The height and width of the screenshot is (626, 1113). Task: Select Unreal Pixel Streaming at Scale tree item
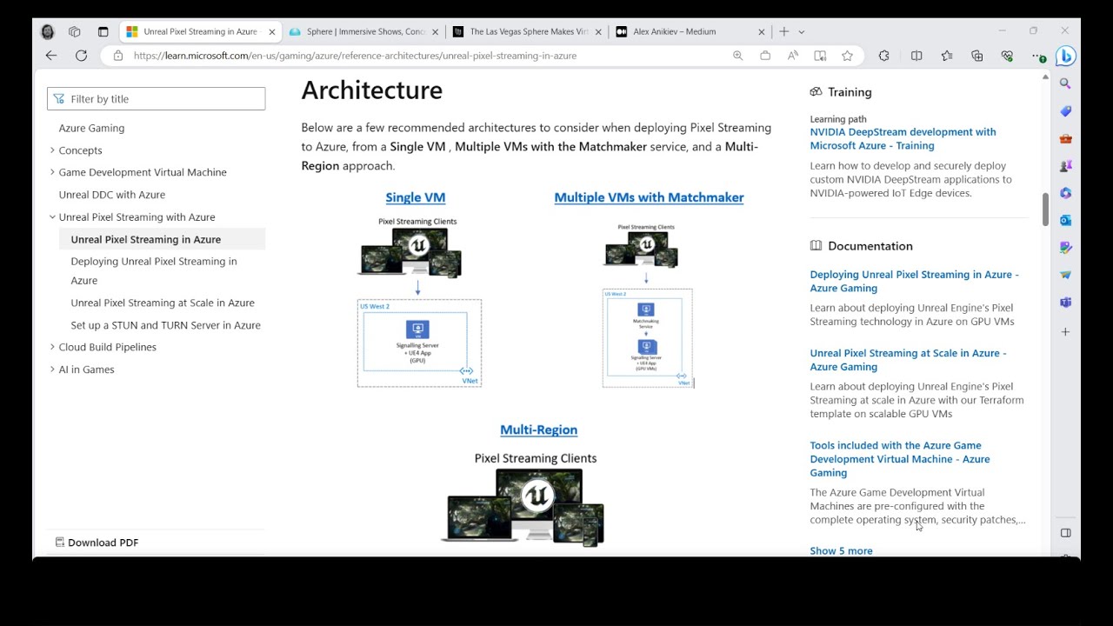point(163,303)
